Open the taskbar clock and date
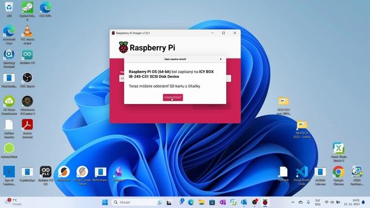The image size is (370, 208). point(352,202)
